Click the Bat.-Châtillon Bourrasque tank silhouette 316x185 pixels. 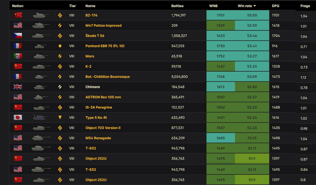pos(41,77)
